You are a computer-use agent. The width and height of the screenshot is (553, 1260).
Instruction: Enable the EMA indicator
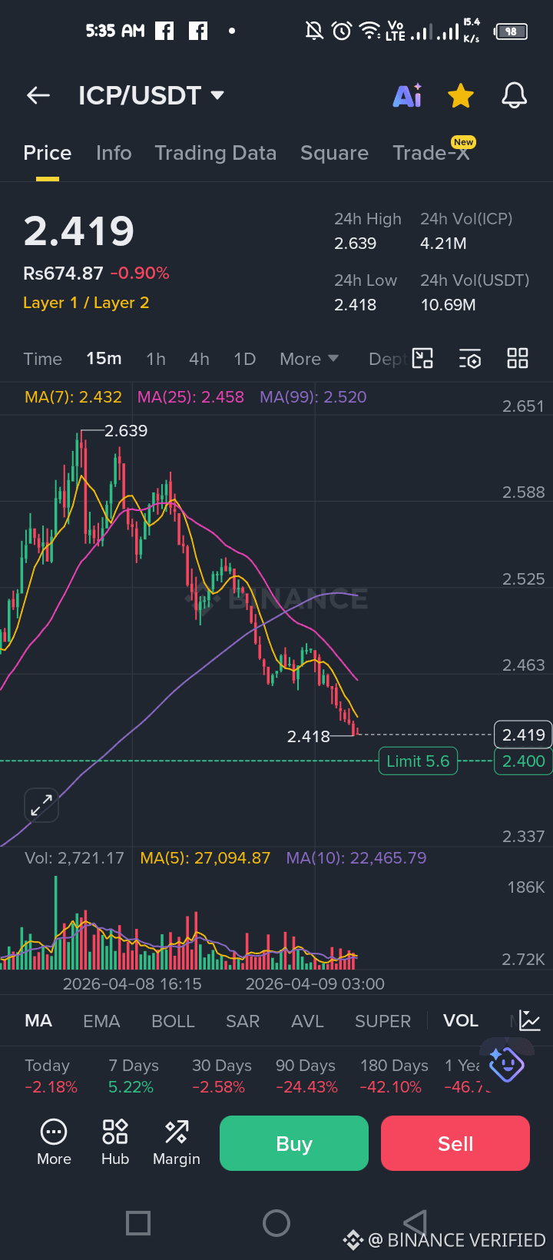point(101,1021)
